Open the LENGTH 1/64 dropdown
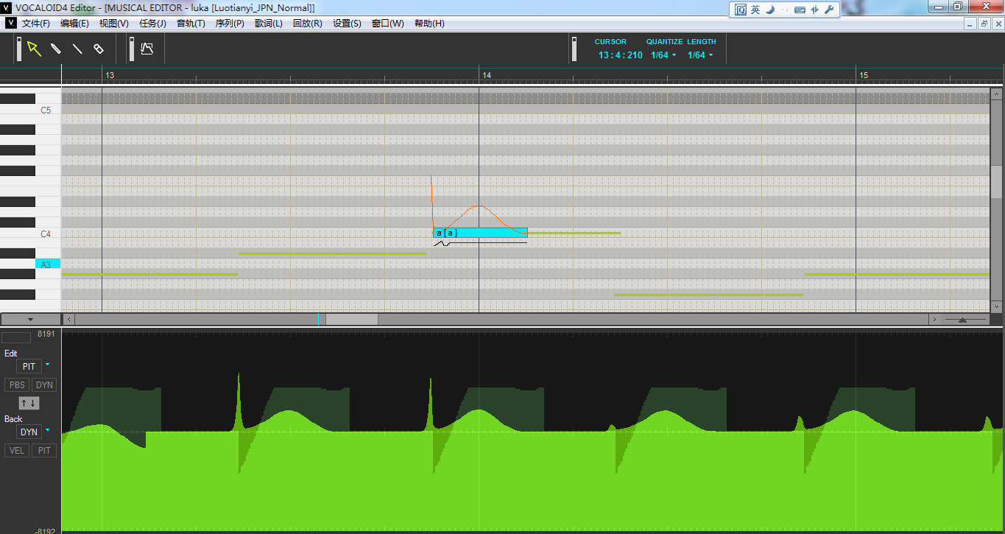 tap(700, 55)
